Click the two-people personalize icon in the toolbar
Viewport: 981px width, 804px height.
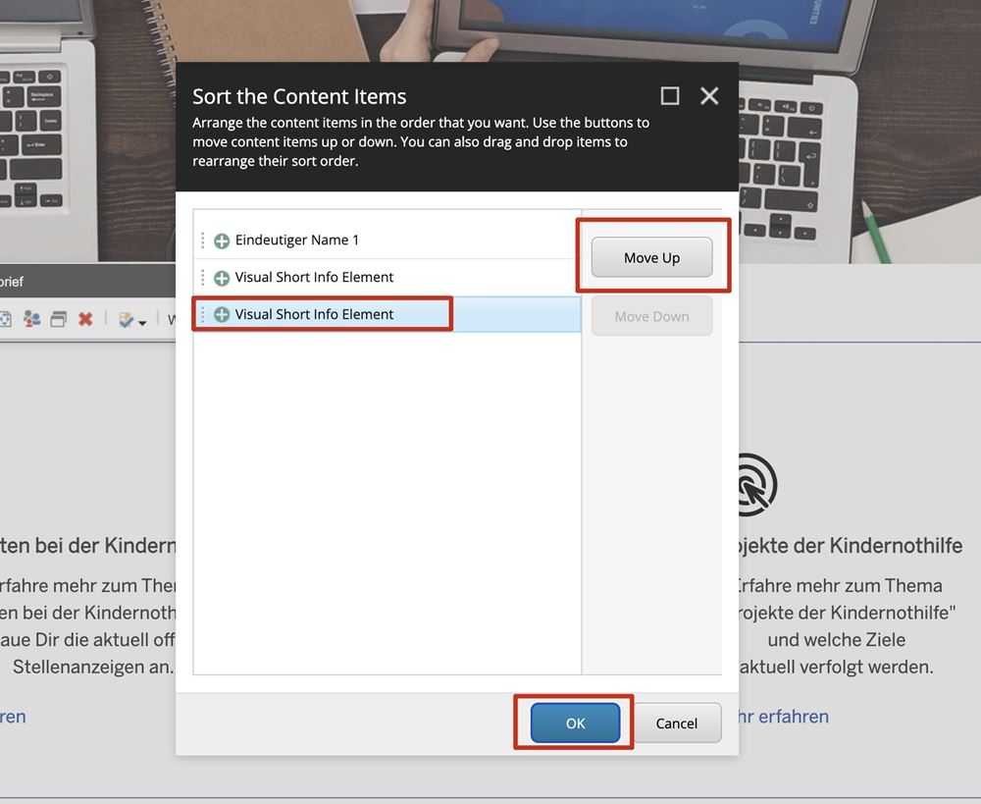pos(32,319)
